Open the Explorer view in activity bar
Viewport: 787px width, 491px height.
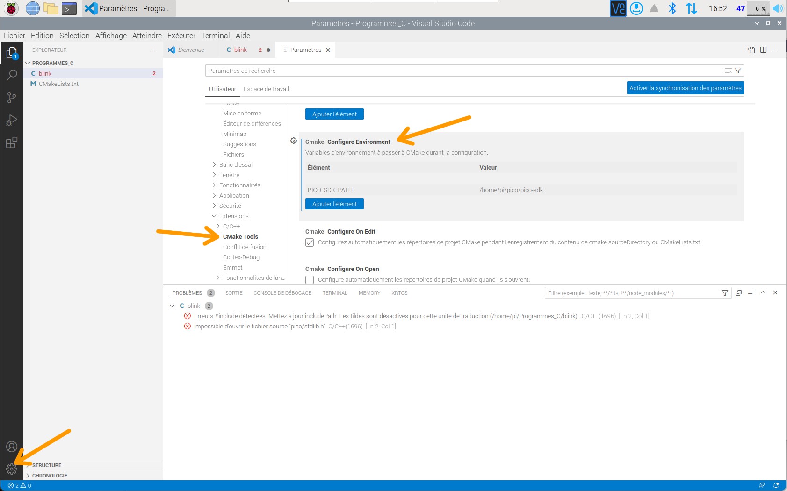[12, 53]
